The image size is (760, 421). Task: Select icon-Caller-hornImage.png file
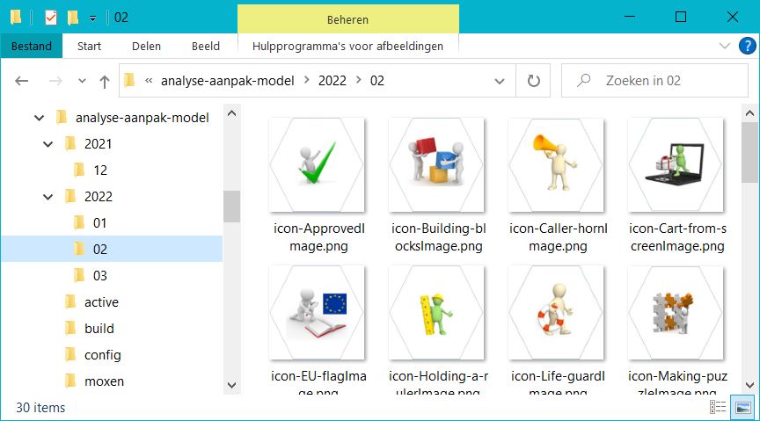[556, 164]
